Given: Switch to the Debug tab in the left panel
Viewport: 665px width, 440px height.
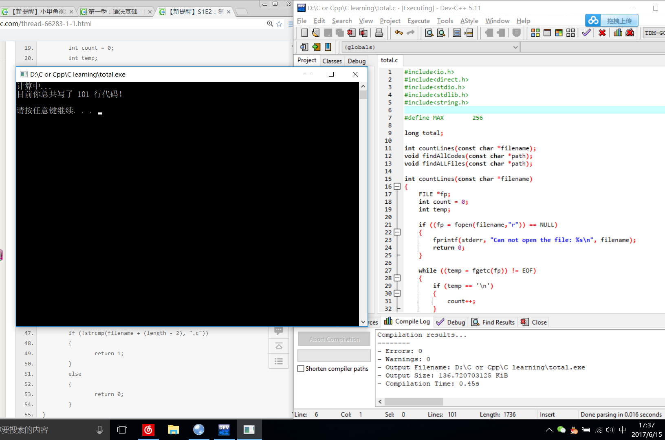Looking at the screenshot, I should pos(357,61).
